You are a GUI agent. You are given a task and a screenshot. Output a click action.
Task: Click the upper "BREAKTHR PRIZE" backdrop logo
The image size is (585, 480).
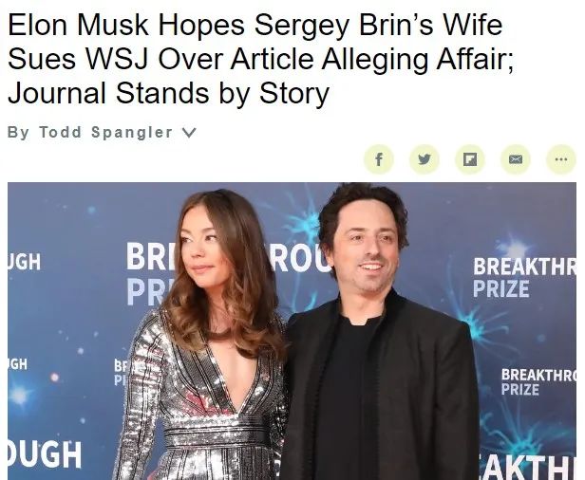[x=524, y=277]
